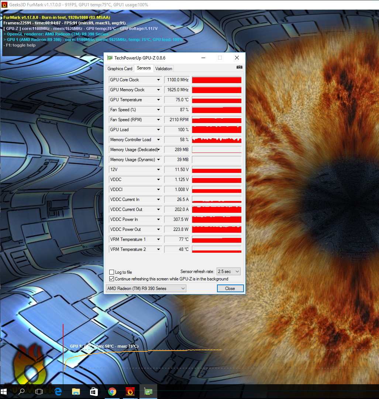
Task: Open Memory Usage (Dedicated) dropdown
Action: click(158, 150)
